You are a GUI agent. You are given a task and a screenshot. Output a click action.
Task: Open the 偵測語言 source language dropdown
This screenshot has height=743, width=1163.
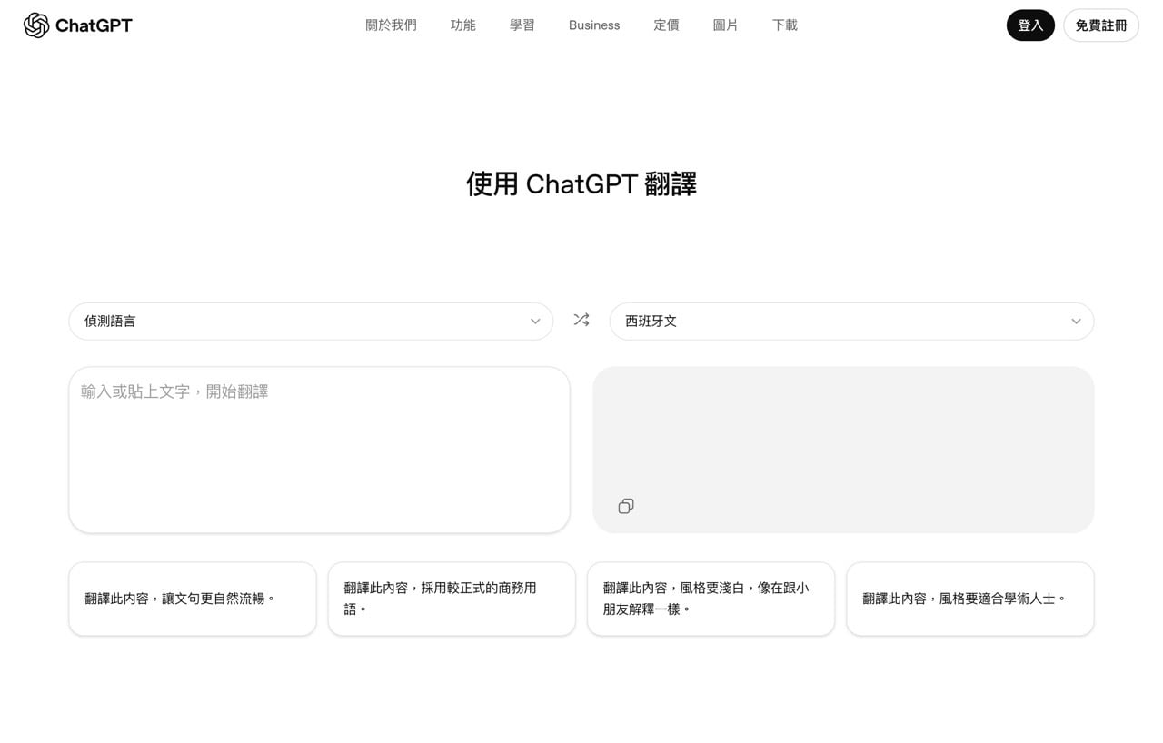310,321
